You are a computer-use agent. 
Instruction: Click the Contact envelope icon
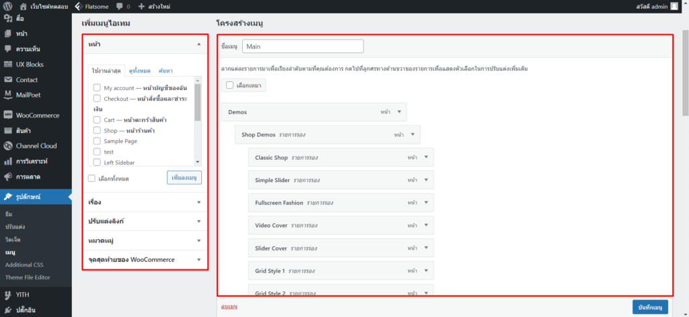7,80
